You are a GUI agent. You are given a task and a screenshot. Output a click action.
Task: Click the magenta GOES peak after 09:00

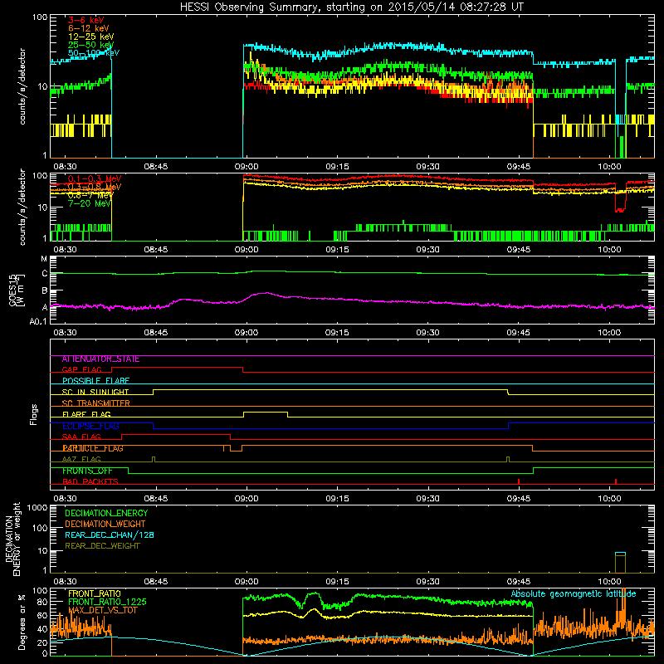(266, 293)
